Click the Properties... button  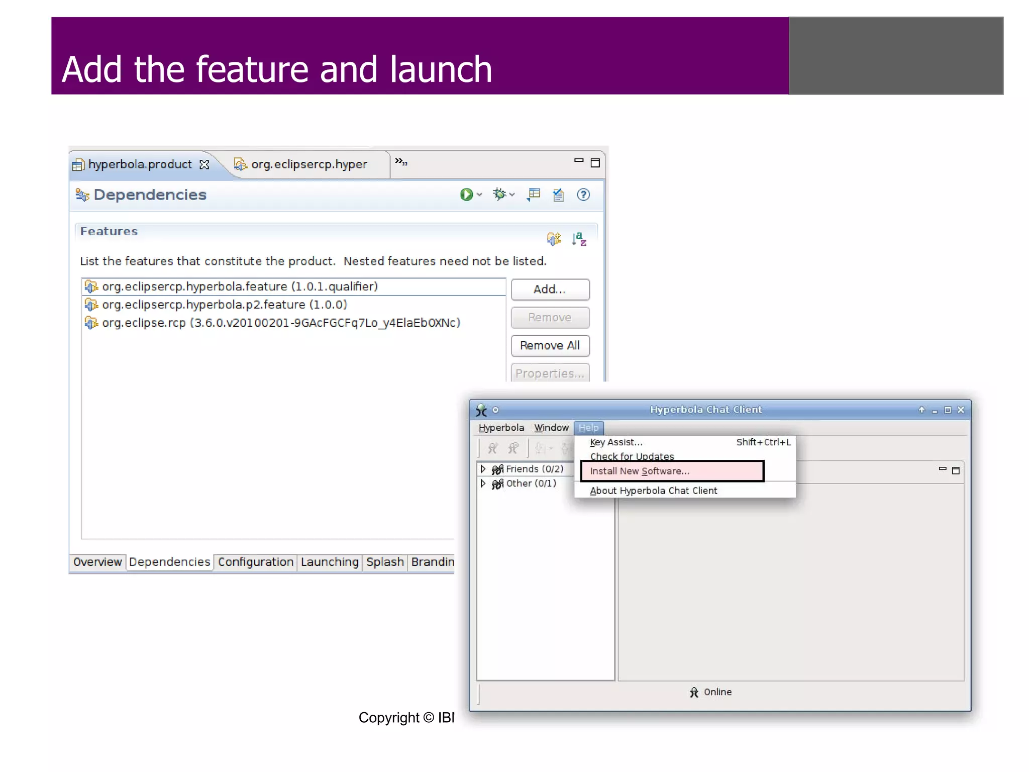pos(550,373)
